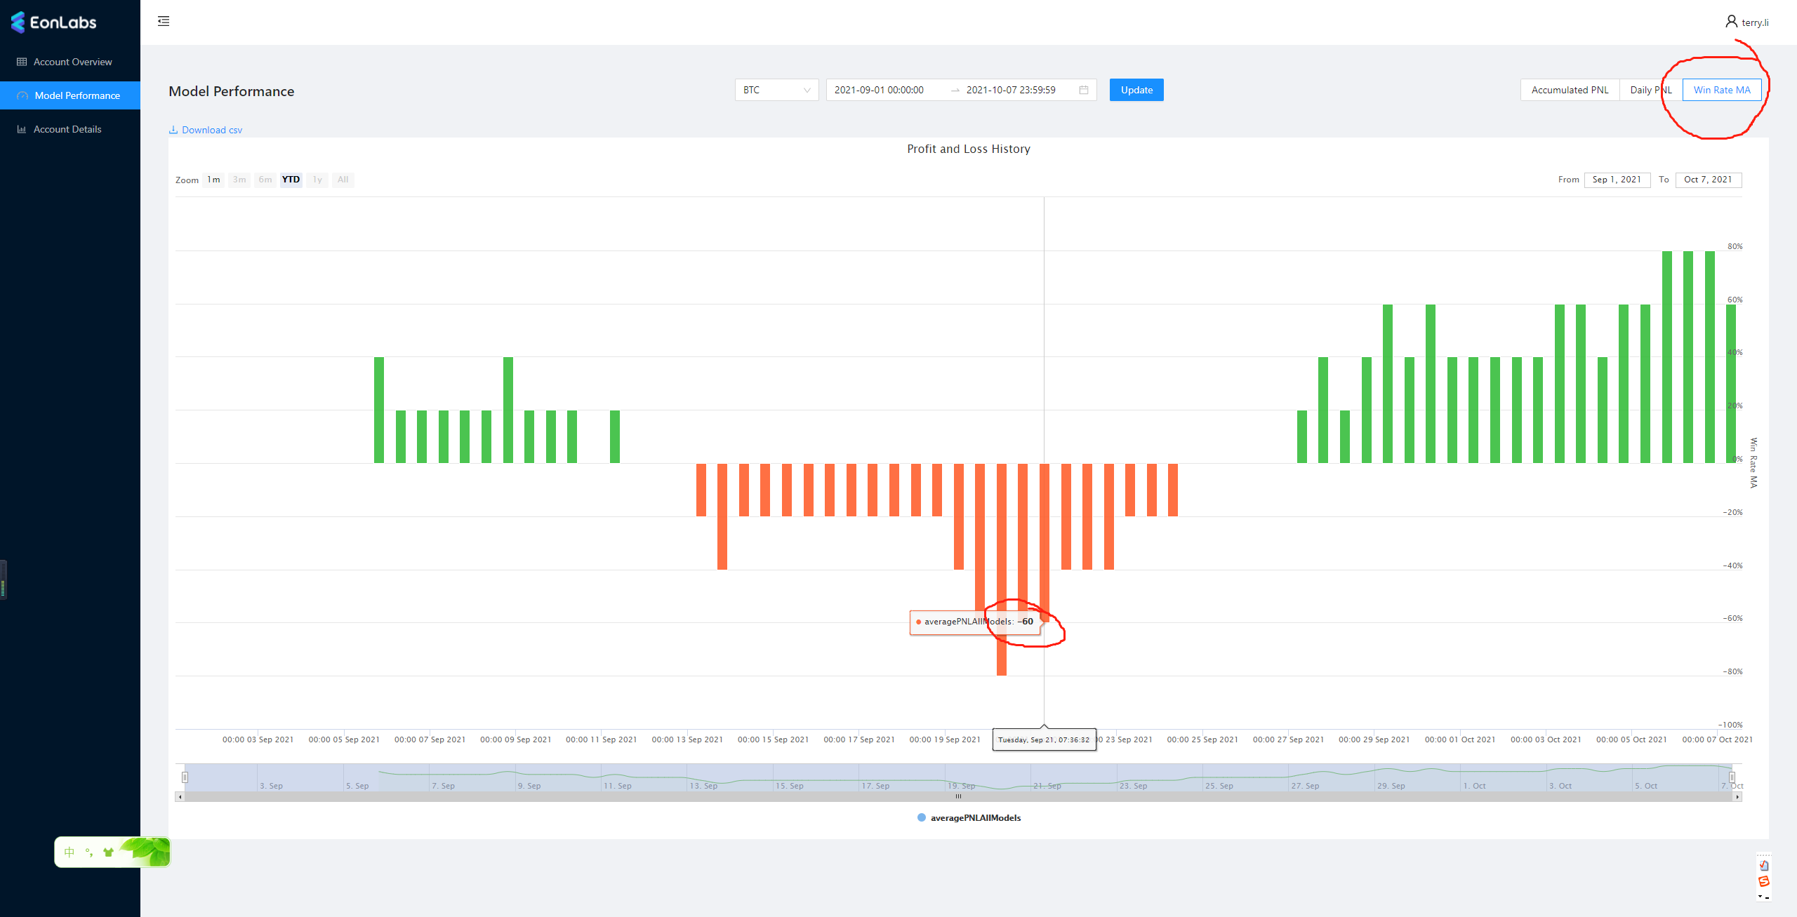Click the EonLabs logo
Screen dimensions: 1797x917
[x=54, y=22]
